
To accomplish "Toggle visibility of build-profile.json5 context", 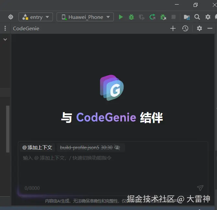I will click(x=117, y=148).
